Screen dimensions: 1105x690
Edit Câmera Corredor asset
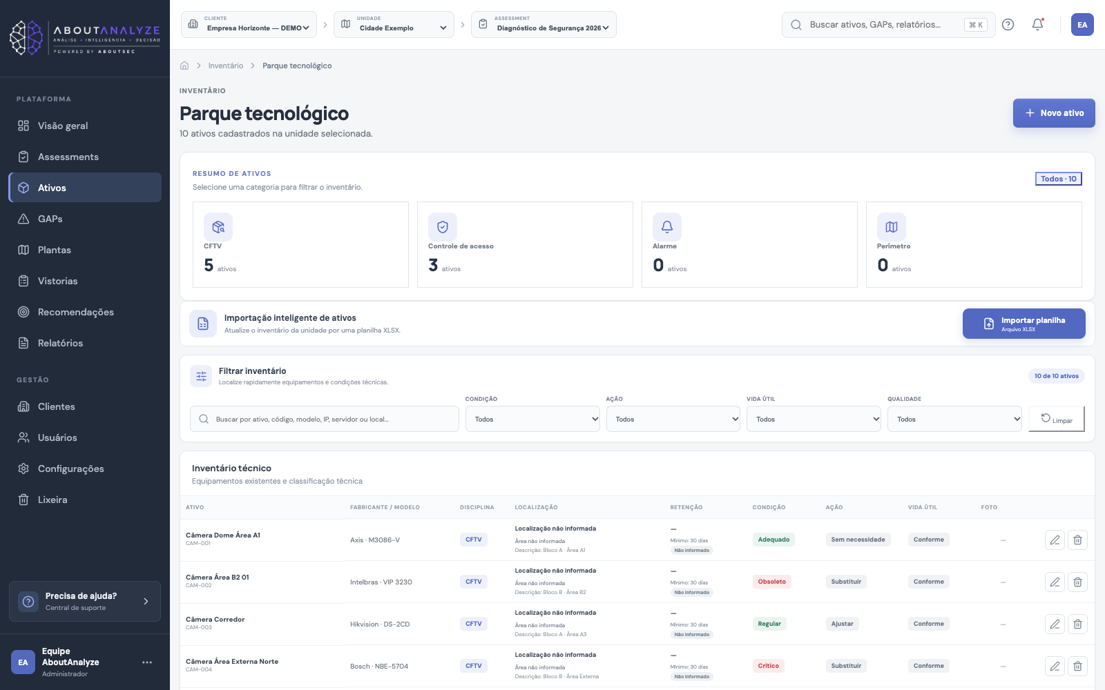1055,624
